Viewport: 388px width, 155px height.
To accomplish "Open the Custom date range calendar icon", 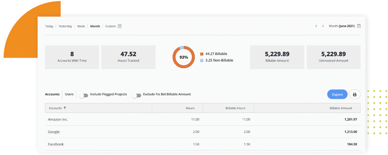I will tap(120, 26).
